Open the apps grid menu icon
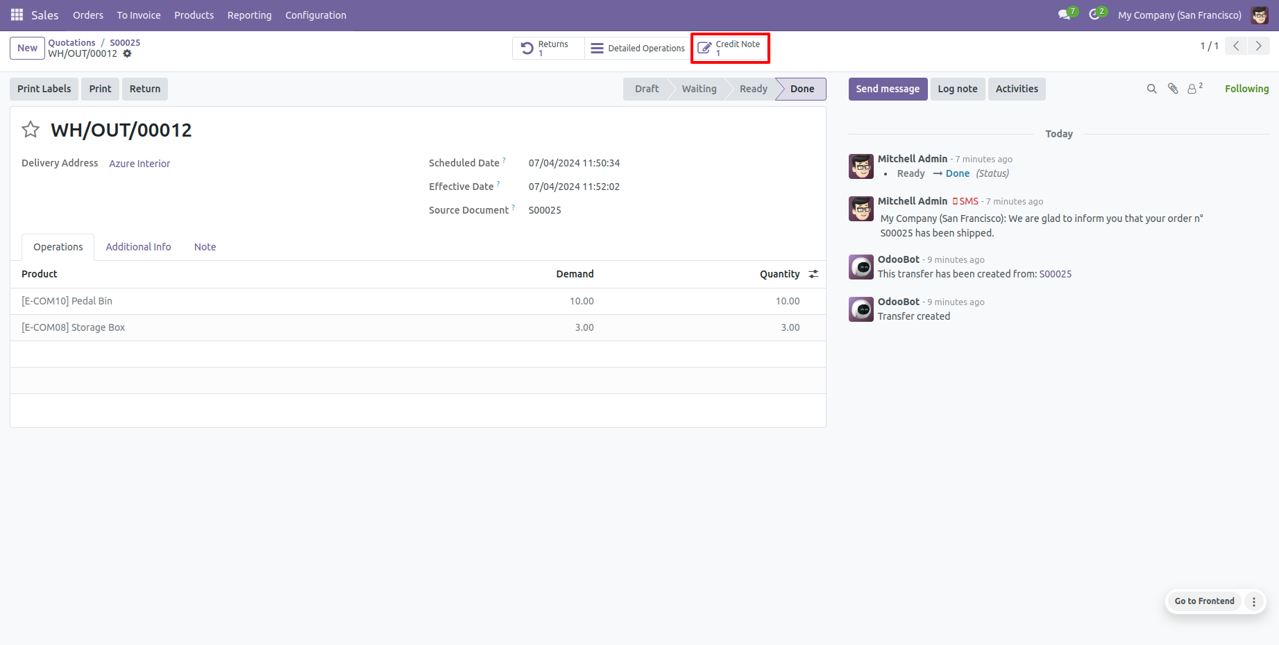1279x645 pixels. (x=17, y=15)
